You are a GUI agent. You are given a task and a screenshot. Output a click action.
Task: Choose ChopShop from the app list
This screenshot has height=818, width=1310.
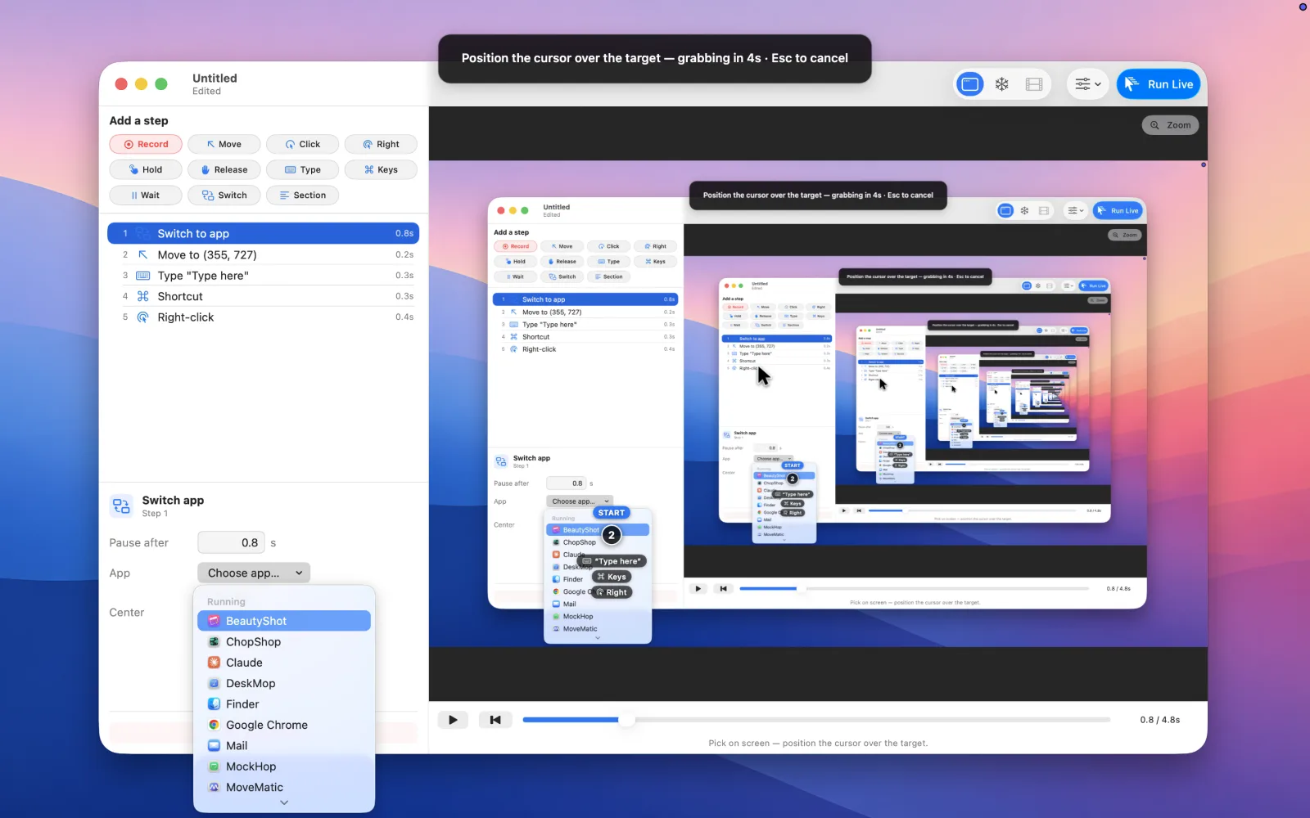[284, 642]
